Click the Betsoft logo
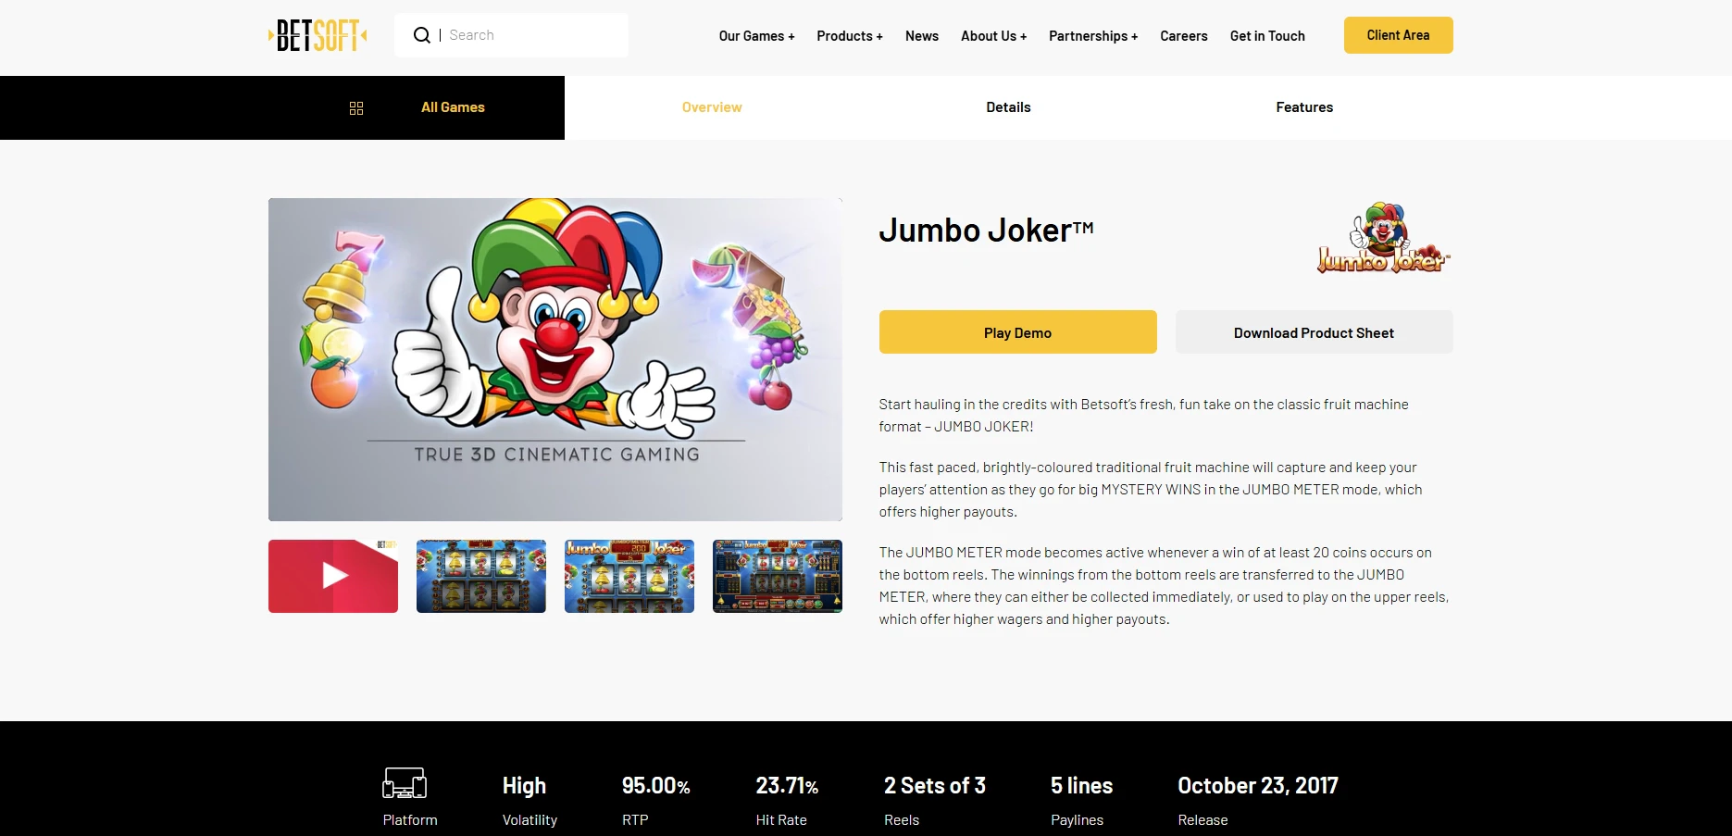This screenshot has width=1732, height=836. [318, 35]
